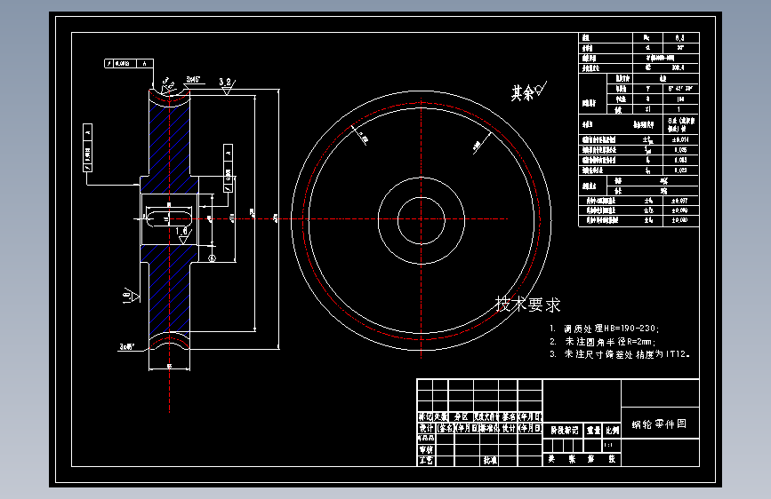
Task: Click the 1:1 scale value cell
Action: pyautogui.click(x=612, y=445)
